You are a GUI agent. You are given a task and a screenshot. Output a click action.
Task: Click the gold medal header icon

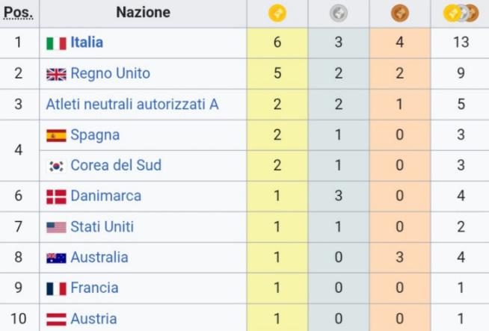(277, 13)
